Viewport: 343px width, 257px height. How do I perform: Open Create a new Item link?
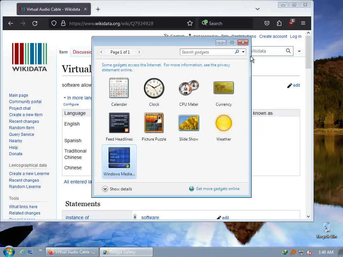26,115
